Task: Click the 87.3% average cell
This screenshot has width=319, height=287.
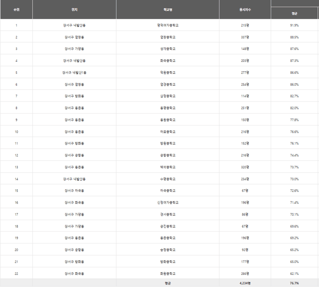Action: (294, 61)
